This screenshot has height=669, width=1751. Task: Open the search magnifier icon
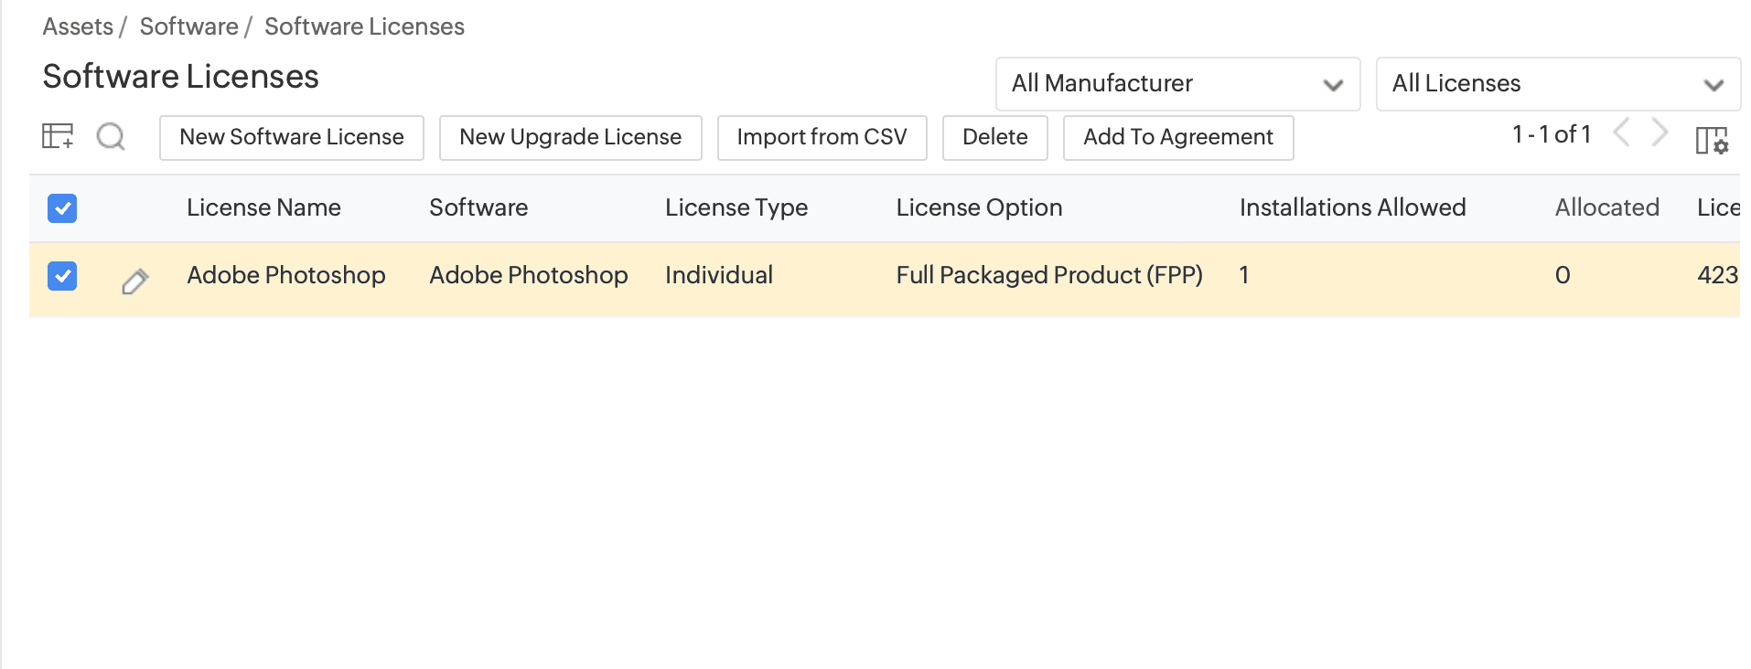pyautogui.click(x=111, y=137)
